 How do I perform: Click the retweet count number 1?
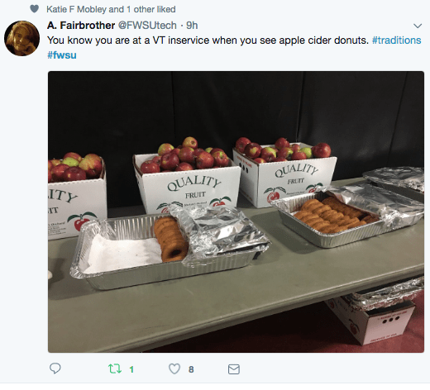point(131,369)
